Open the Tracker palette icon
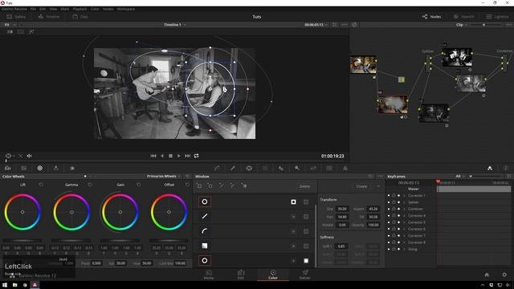 (265, 168)
